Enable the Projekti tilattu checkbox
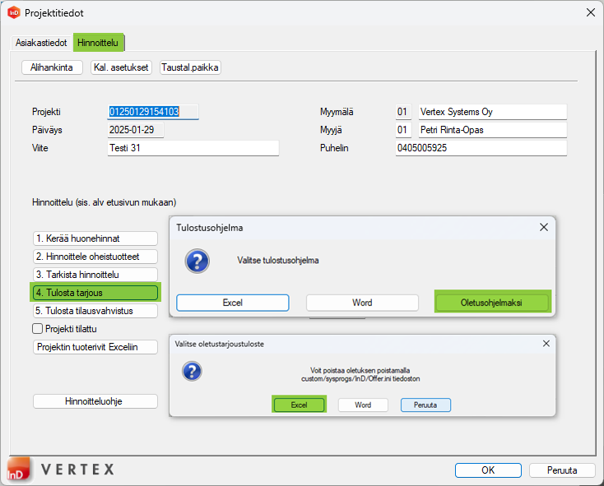 point(38,329)
